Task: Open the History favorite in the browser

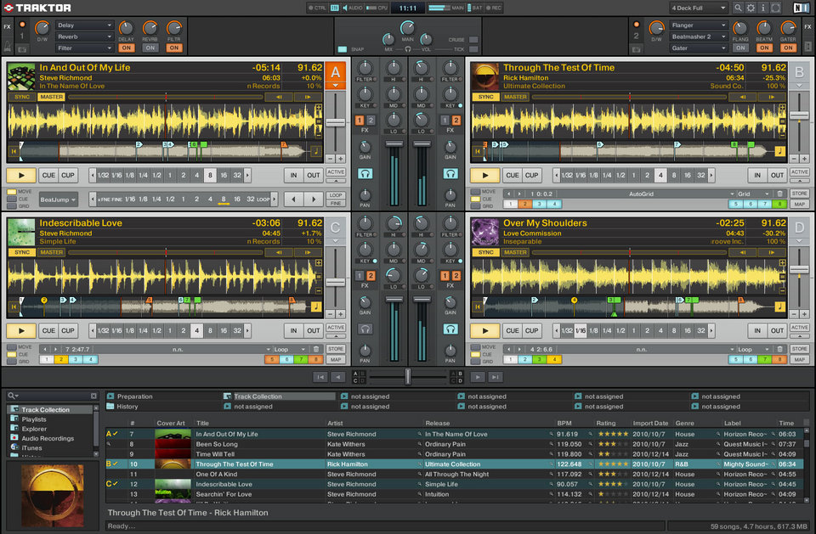Action: (x=127, y=407)
